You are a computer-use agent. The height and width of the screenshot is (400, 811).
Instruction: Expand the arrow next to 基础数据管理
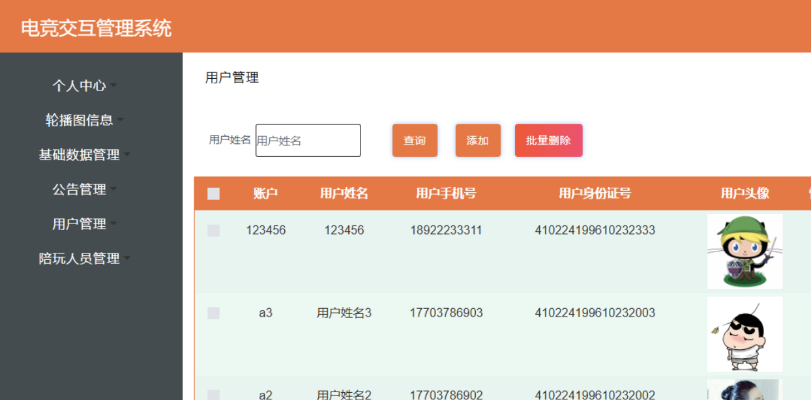127,154
